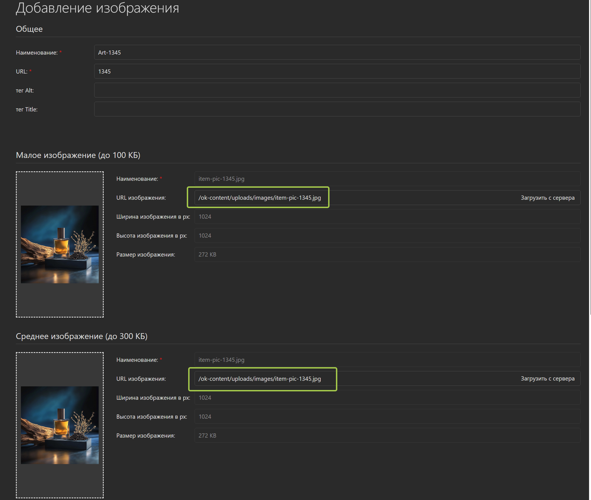Click medium image size field 272 KB
This screenshot has width=591, height=500.
click(x=387, y=436)
